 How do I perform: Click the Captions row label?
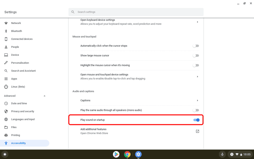point(85,101)
